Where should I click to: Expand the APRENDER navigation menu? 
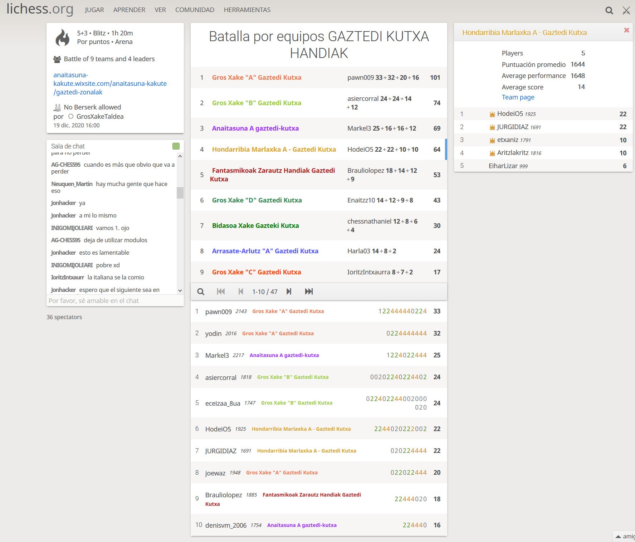point(129,10)
